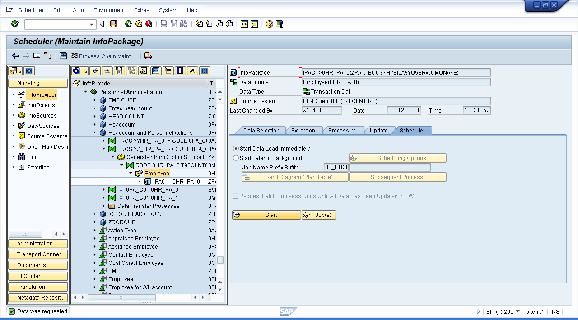Click the binoculars Find icon in tree toolbar
Screen dimensions: 578x320
[x=119, y=71]
